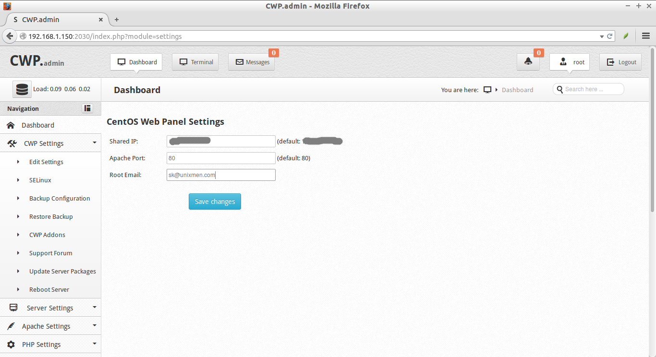The image size is (656, 357).
Task: Open the SELinux settings page
Action: pos(40,180)
